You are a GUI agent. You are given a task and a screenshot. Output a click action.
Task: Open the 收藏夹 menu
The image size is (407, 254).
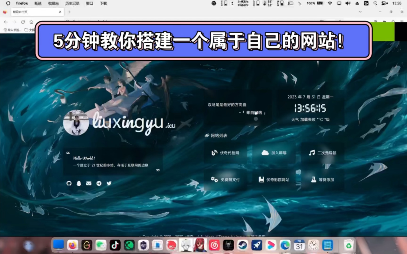coord(53,3)
